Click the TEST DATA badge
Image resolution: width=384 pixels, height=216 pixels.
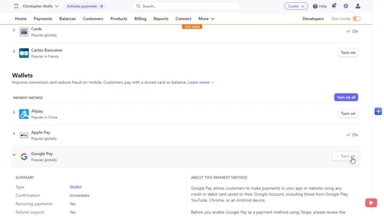[x=192, y=27]
